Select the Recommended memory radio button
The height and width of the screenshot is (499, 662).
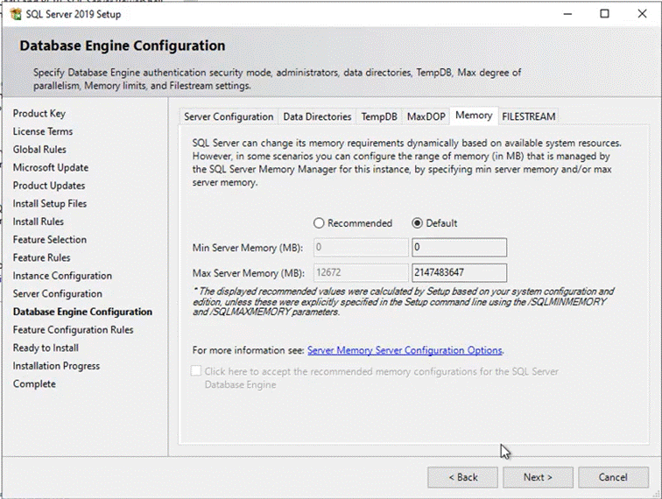click(x=319, y=223)
